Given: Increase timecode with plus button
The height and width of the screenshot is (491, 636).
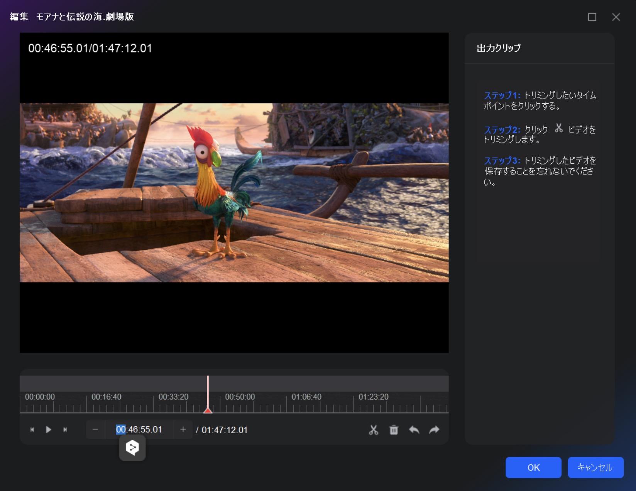Looking at the screenshot, I should click(x=183, y=429).
